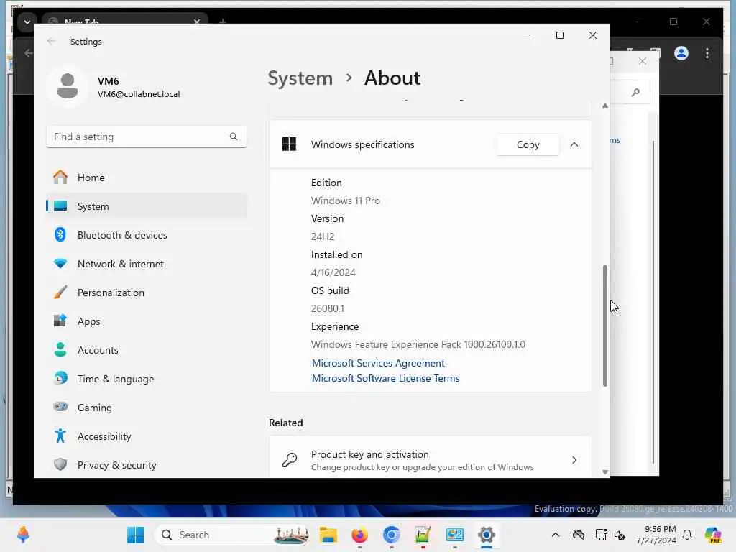Open Microsoft Software License Terms link
Image resolution: width=736 pixels, height=552 pixels.
click(385, 378)
